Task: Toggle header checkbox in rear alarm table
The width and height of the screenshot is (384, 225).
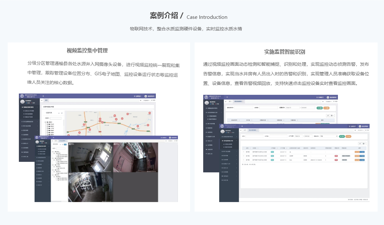Action: (229, 120)
